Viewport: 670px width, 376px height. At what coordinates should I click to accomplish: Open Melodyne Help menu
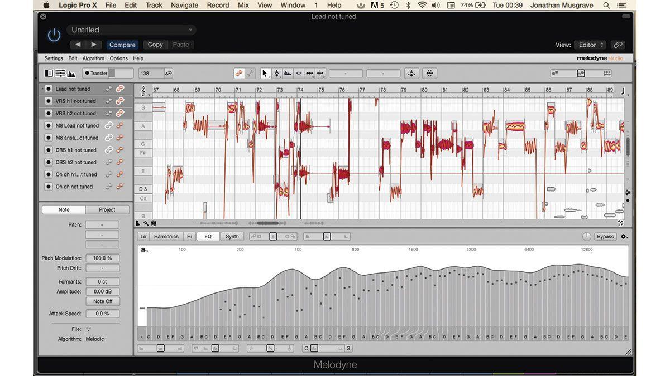tap(138, 58)
